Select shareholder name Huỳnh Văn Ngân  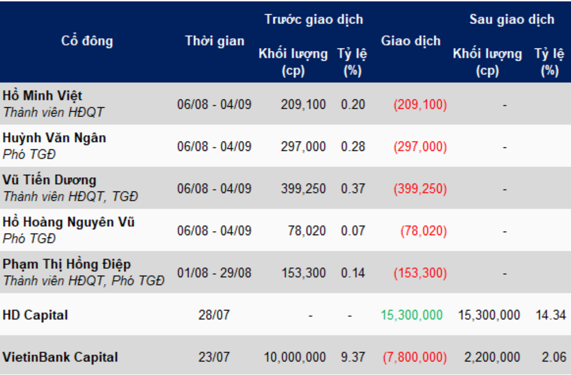pos(54,138)
